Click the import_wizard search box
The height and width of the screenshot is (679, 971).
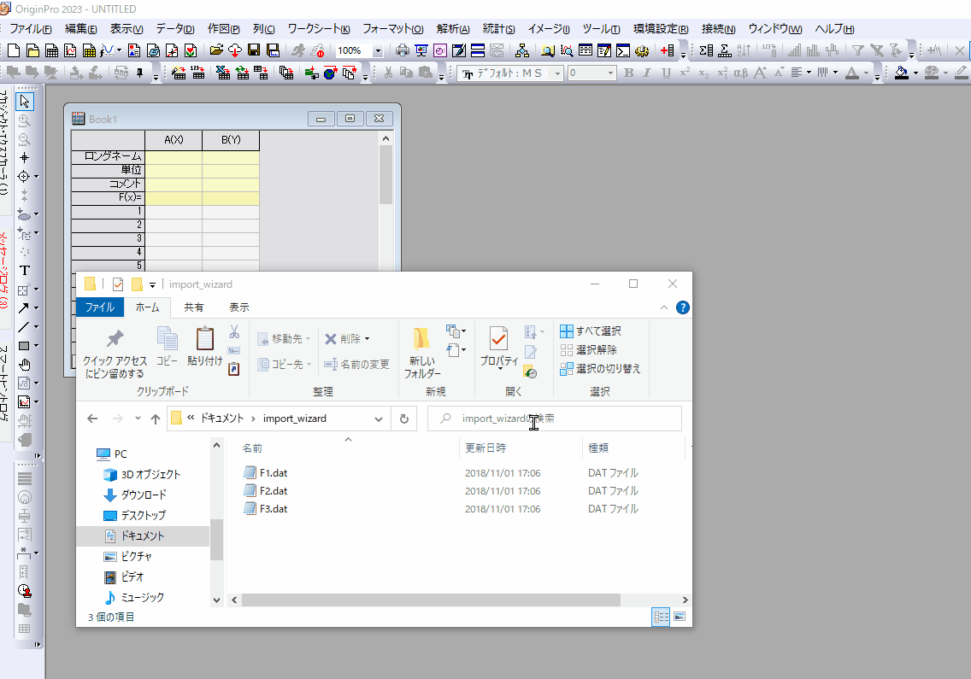555,419
